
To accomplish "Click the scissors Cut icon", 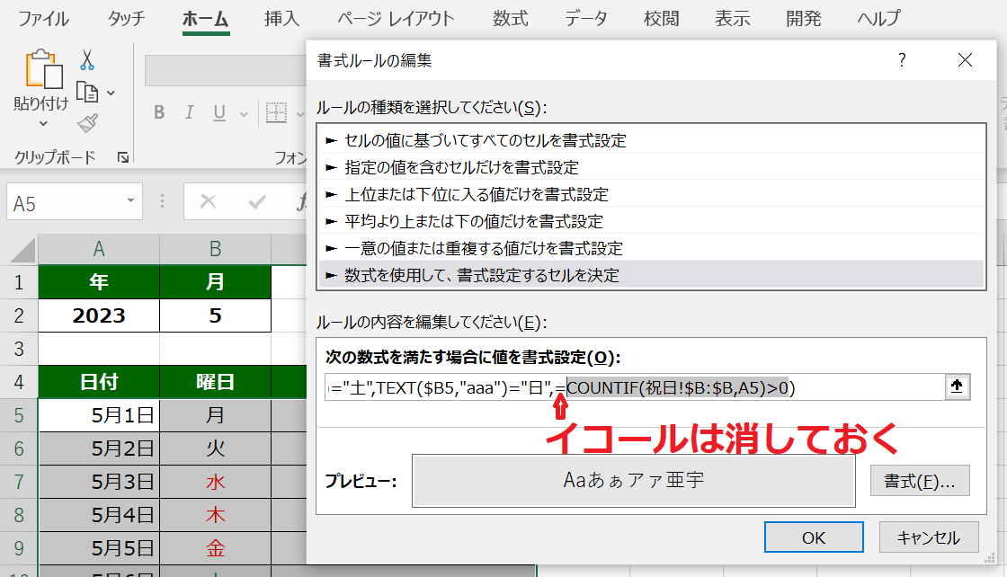I will 87,59.
